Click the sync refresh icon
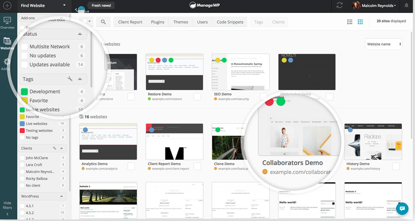The height and width of the screenshot is (221, 415). coord(339,6)
